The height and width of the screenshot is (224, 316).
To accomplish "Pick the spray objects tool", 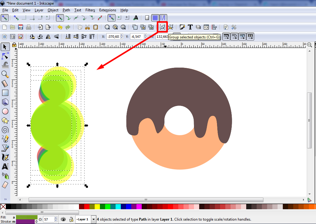I will [5, 176].
